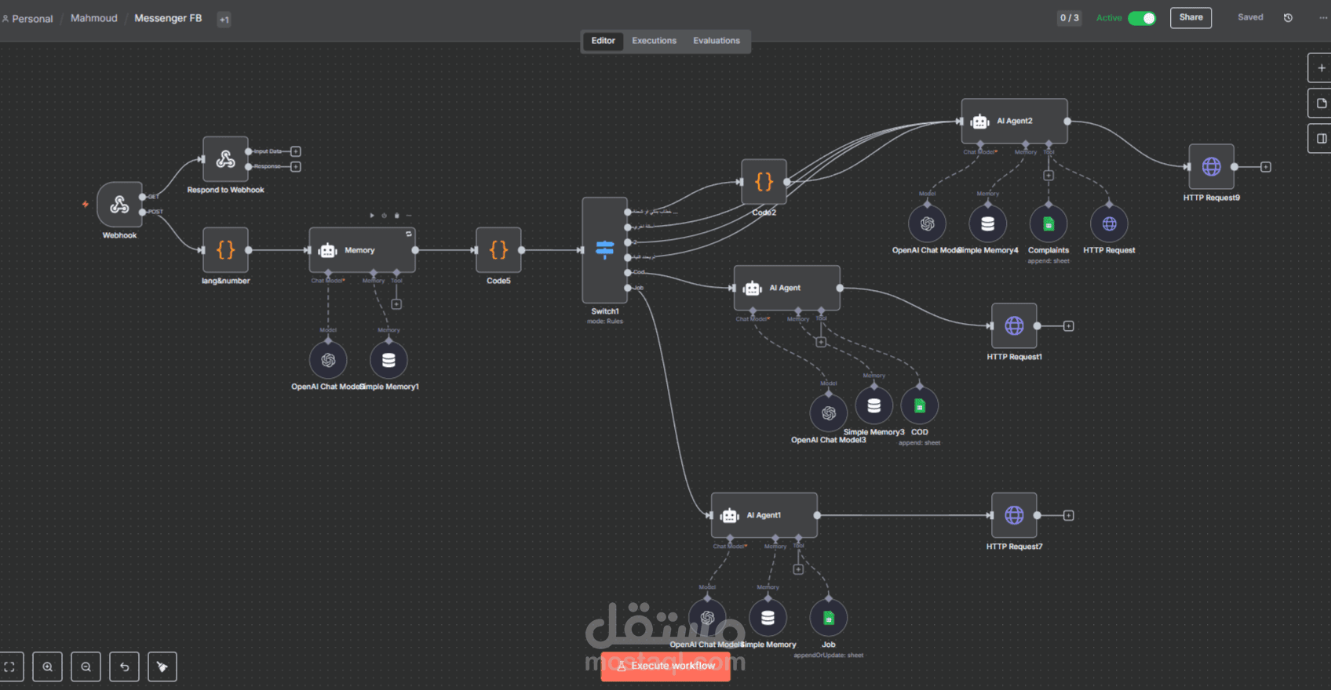Open the add-node plus panel button
The height and width of the screenshot is (690, 1331).
click(1321, 68)
